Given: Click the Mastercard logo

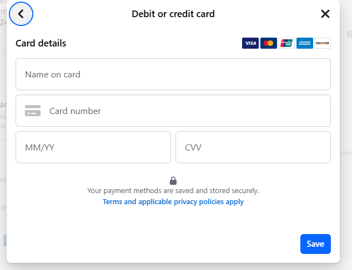Looking at the screenshot, I should [x=269, y=43].
